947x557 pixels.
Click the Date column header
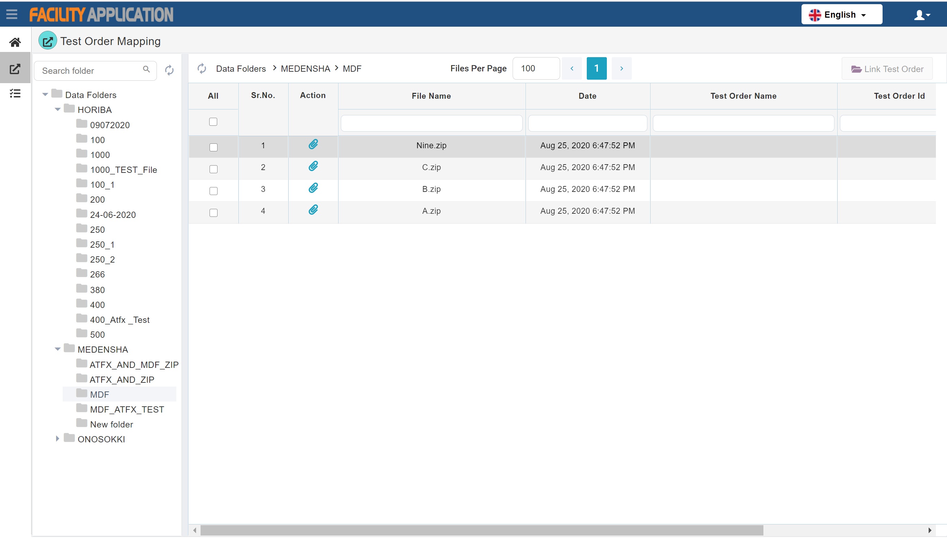[587, 96]
